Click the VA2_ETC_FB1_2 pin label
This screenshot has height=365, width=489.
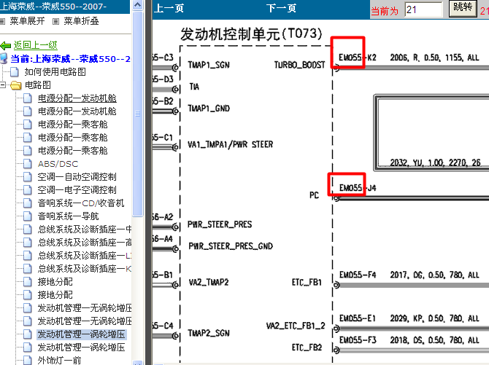(296, 326)
